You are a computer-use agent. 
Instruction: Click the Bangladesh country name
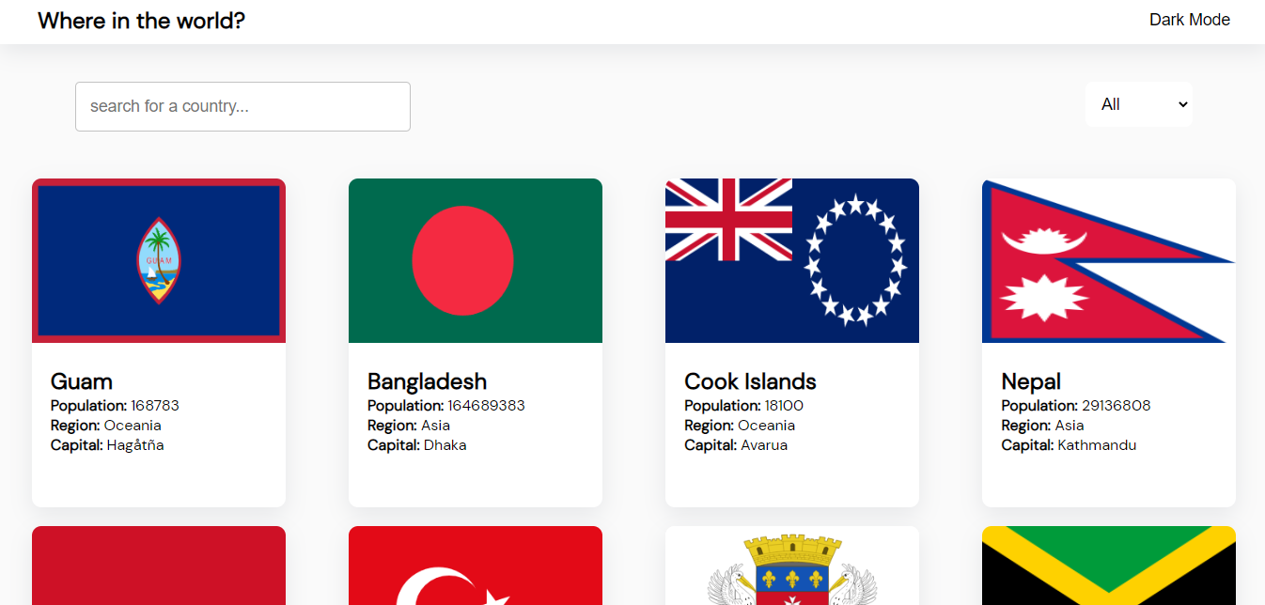427,381
